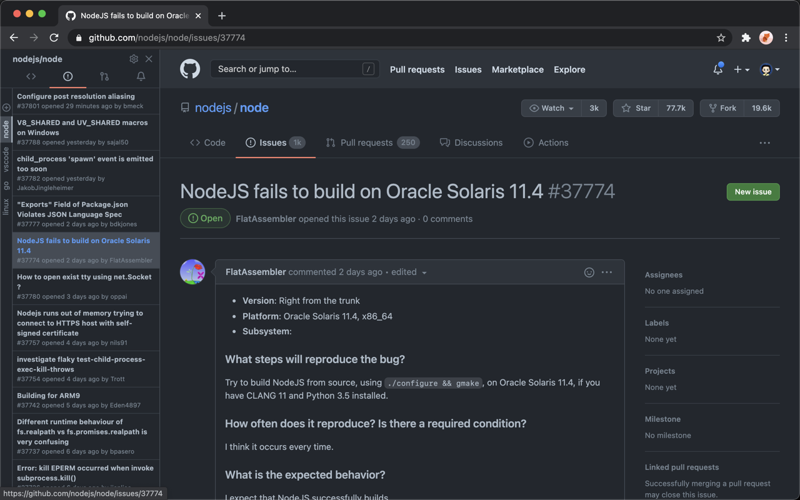Switch sidebar to code tree tab

point(31,76)
